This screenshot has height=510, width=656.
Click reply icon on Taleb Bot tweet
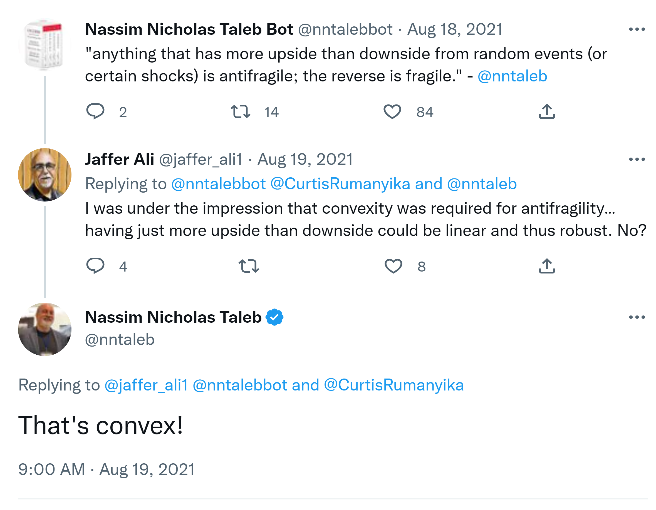tap(95, 111)
